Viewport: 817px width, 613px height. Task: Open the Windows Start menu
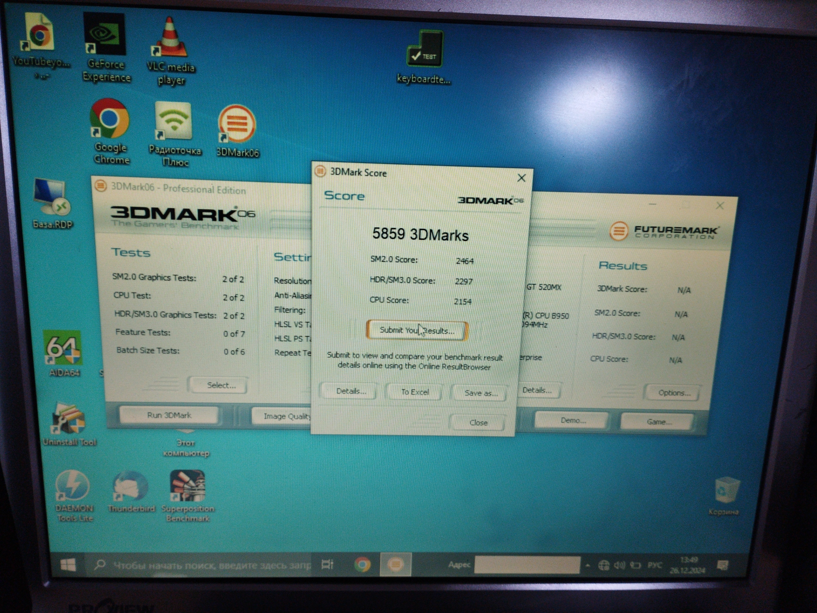68,565
